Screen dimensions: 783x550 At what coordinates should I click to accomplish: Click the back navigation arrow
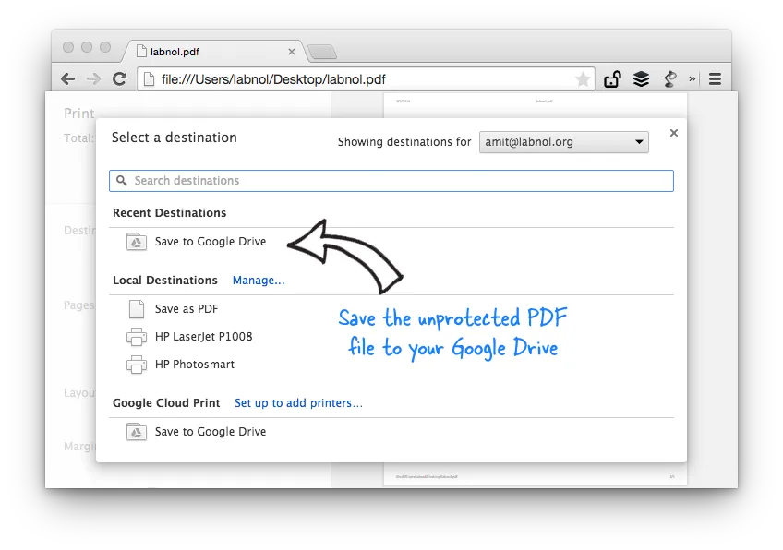point(67,79)
